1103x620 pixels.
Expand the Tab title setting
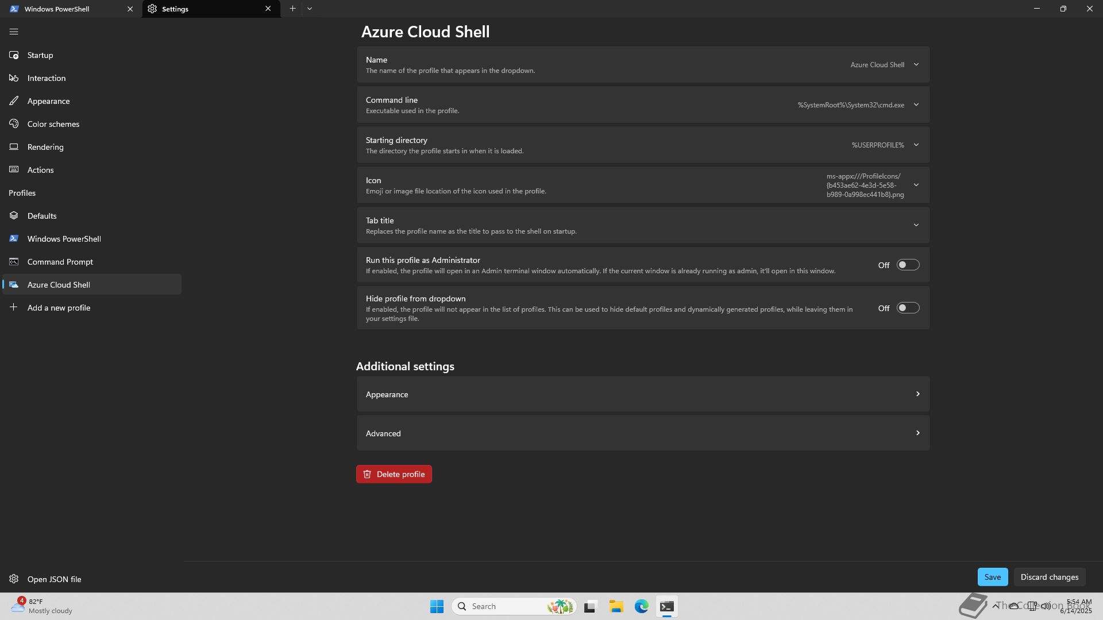[916, 226]
